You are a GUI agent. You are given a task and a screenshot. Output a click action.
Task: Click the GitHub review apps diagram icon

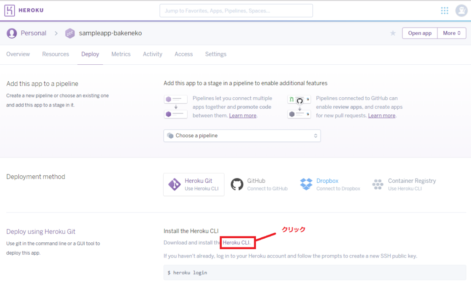click(x=299, y=107)
